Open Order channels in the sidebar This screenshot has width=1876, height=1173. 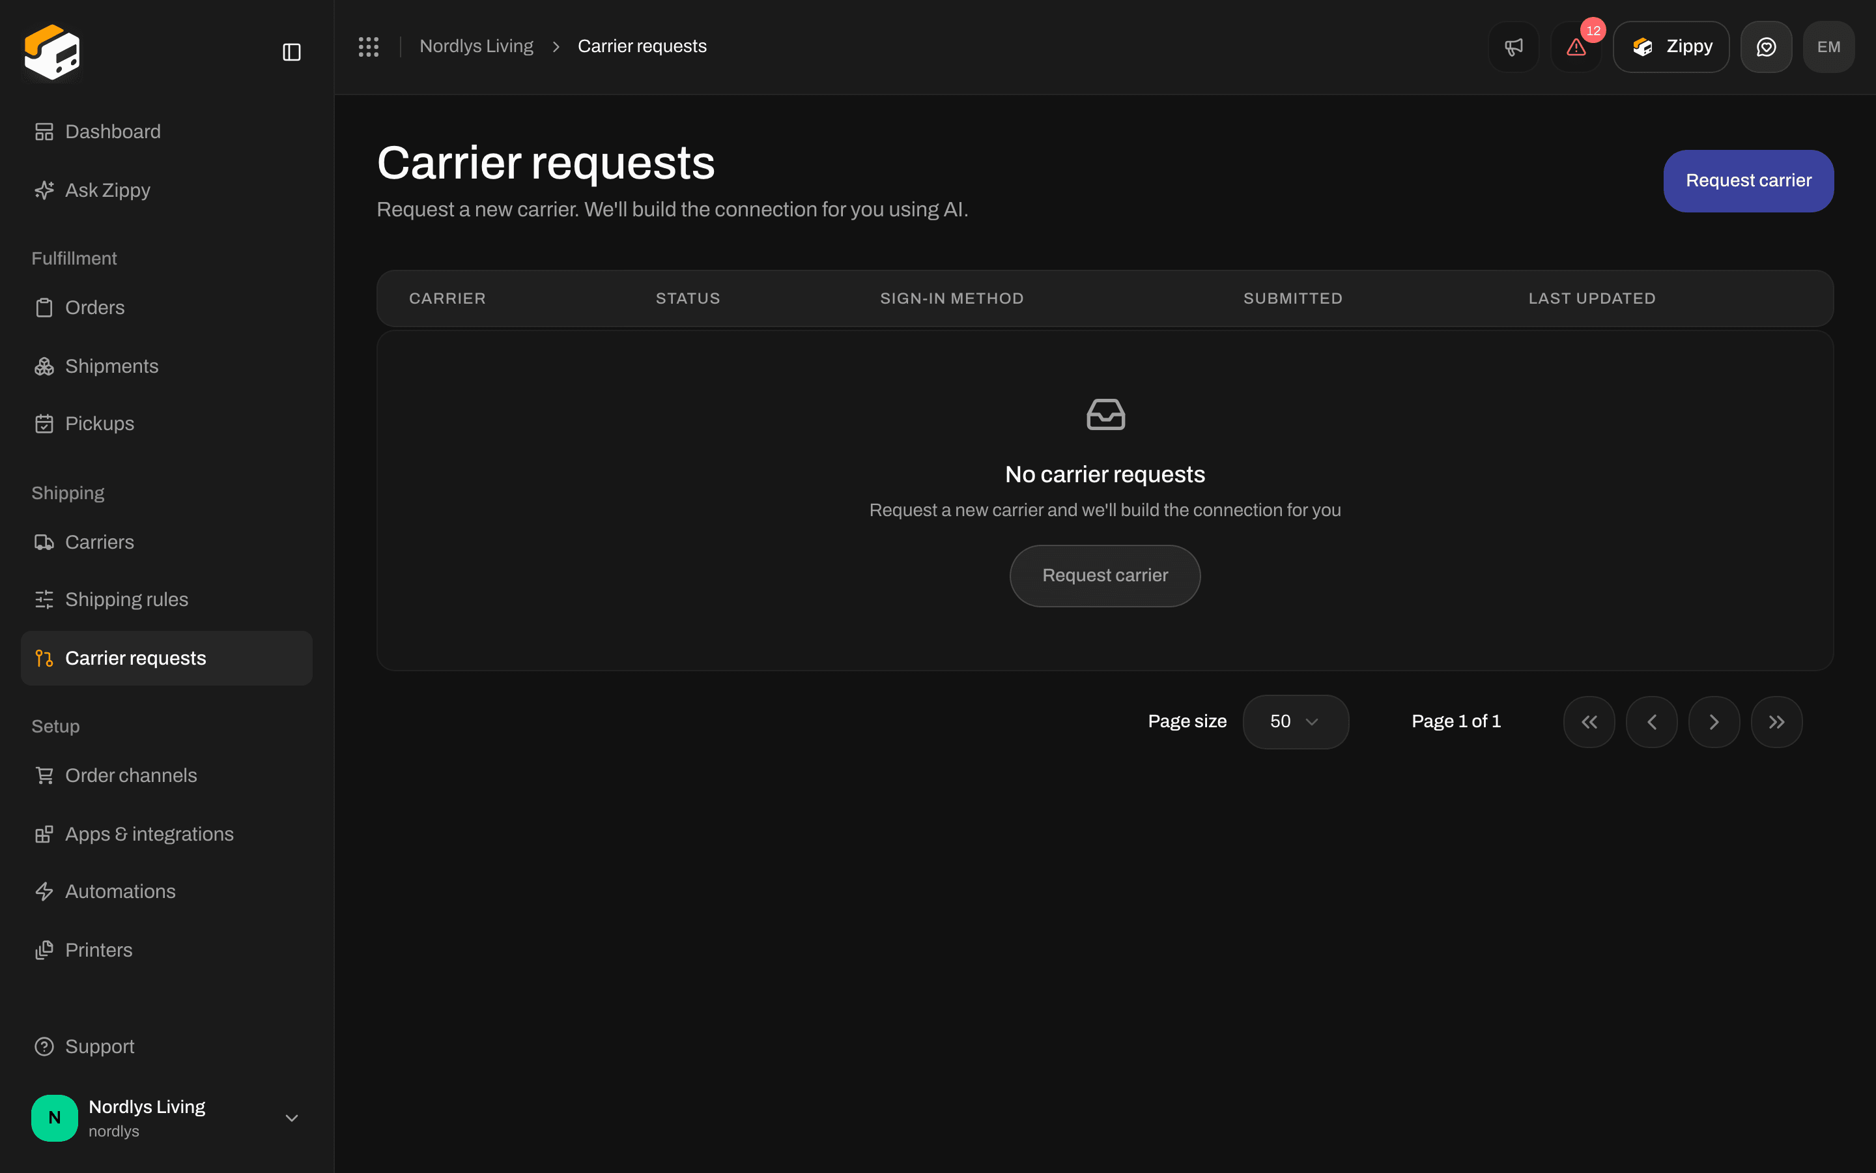point(167,775)
